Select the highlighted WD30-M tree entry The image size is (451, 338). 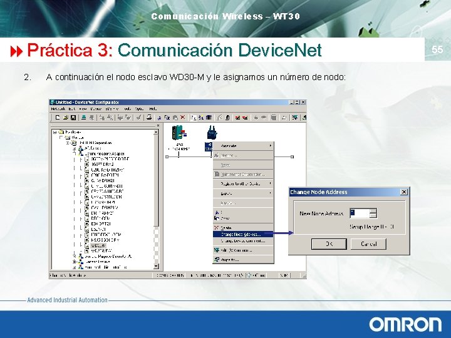click(x=98, y=245)
